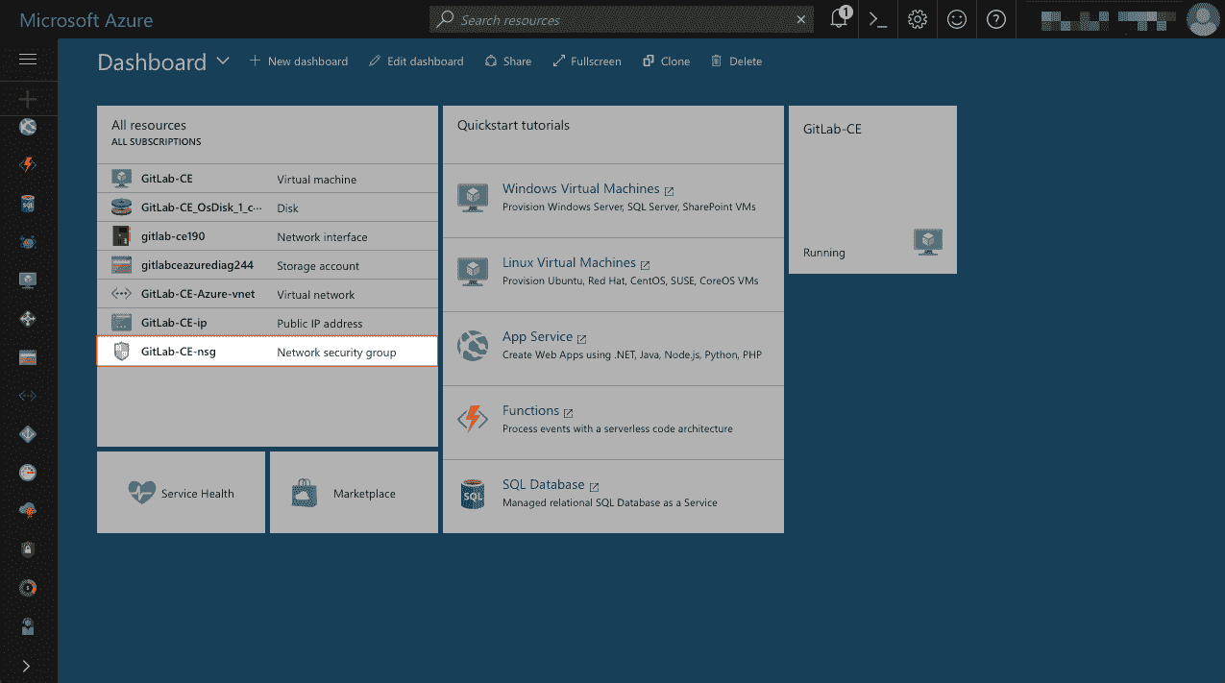Select the Virtual machines icon in sidebar
The width and height of the screenshot is (1225, 683).
[x=28, y=280]
